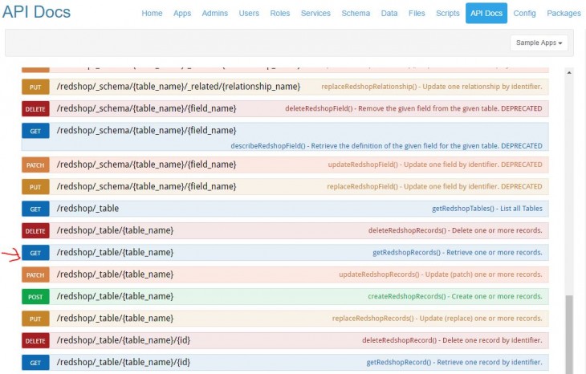Expand getRedshopTables() List all Tables
586x374 pixels.
click(486, 209)
